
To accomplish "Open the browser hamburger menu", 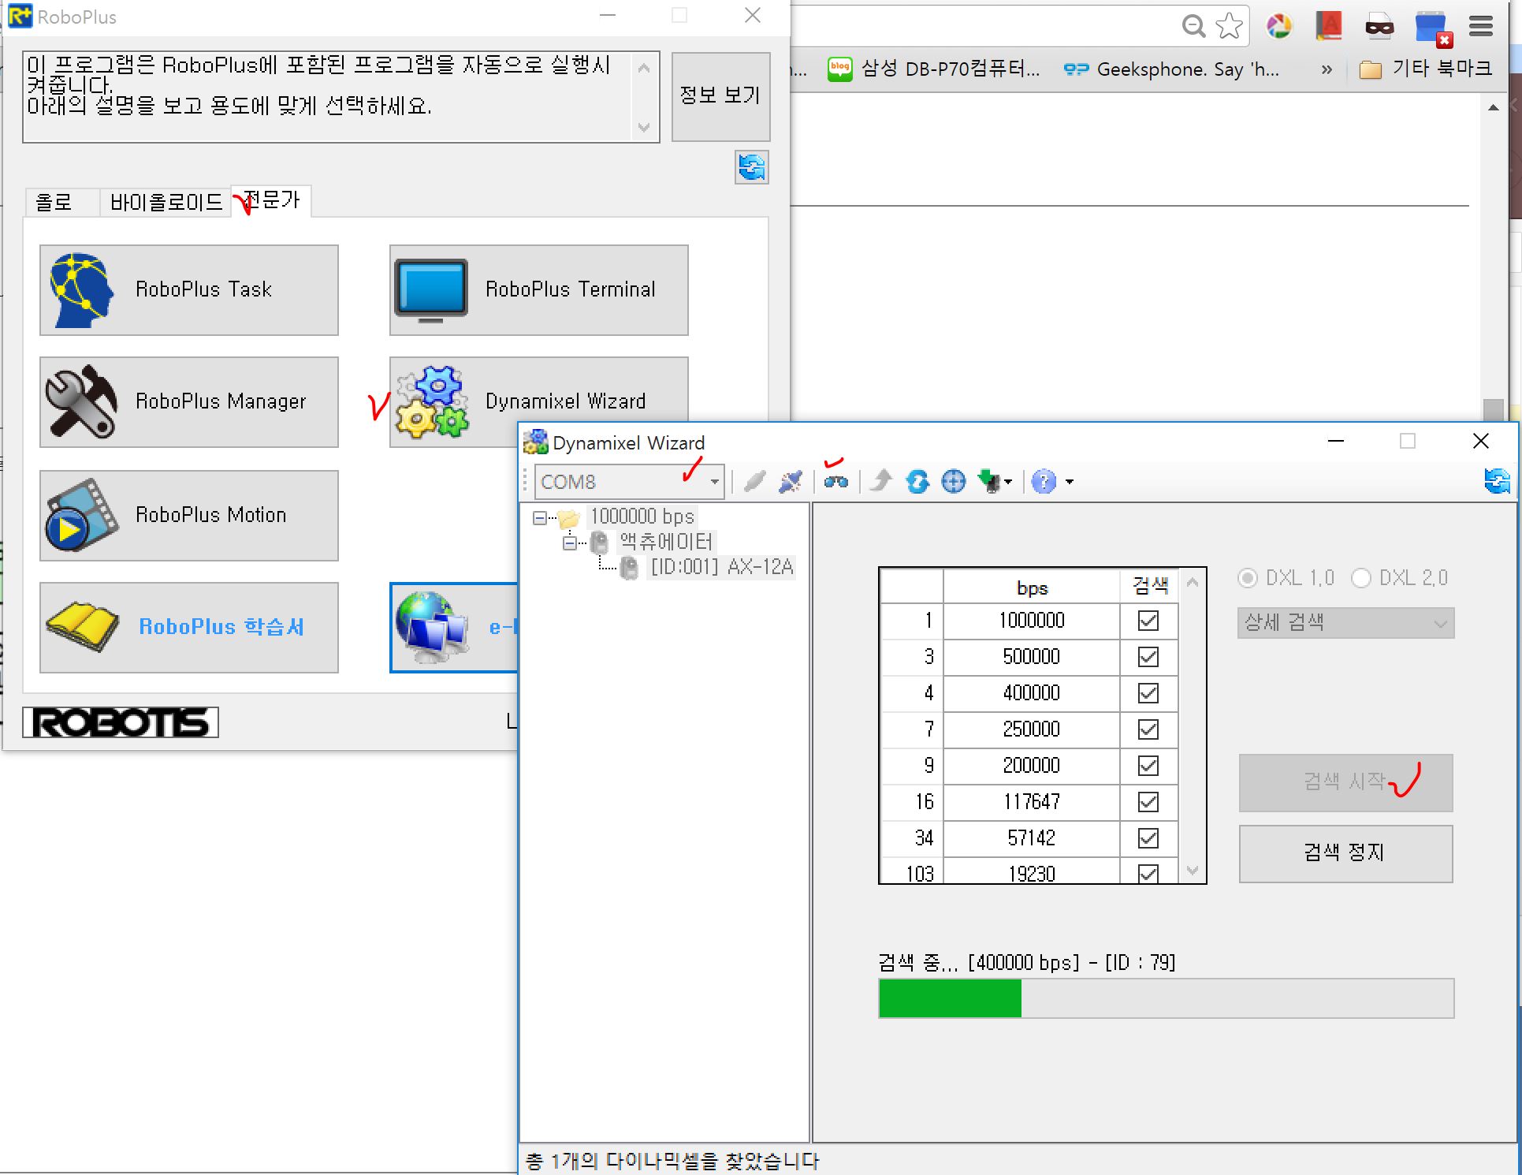I will pyautogui.click(x=1481, y=27).
